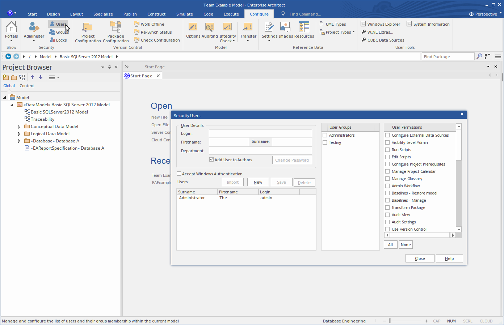The height and width of the screenshot is (325, 504).
Task: Open the Project Types dropdown
Action: (x=337, y=32)
